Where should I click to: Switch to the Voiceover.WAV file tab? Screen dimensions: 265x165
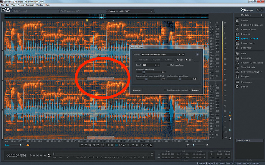(83, 11)
